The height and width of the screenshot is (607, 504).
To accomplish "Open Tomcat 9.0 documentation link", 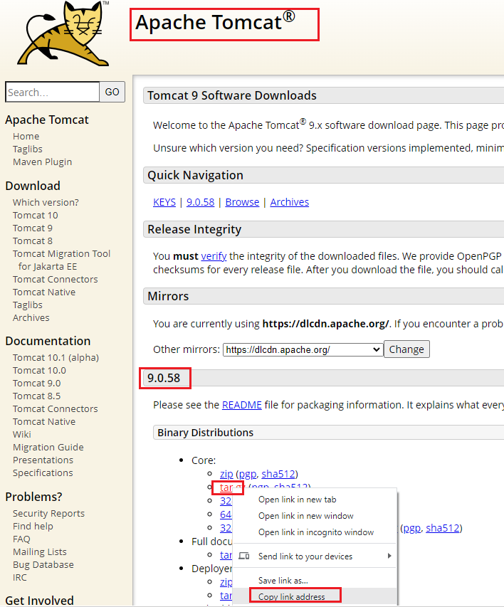I will 37,383.
